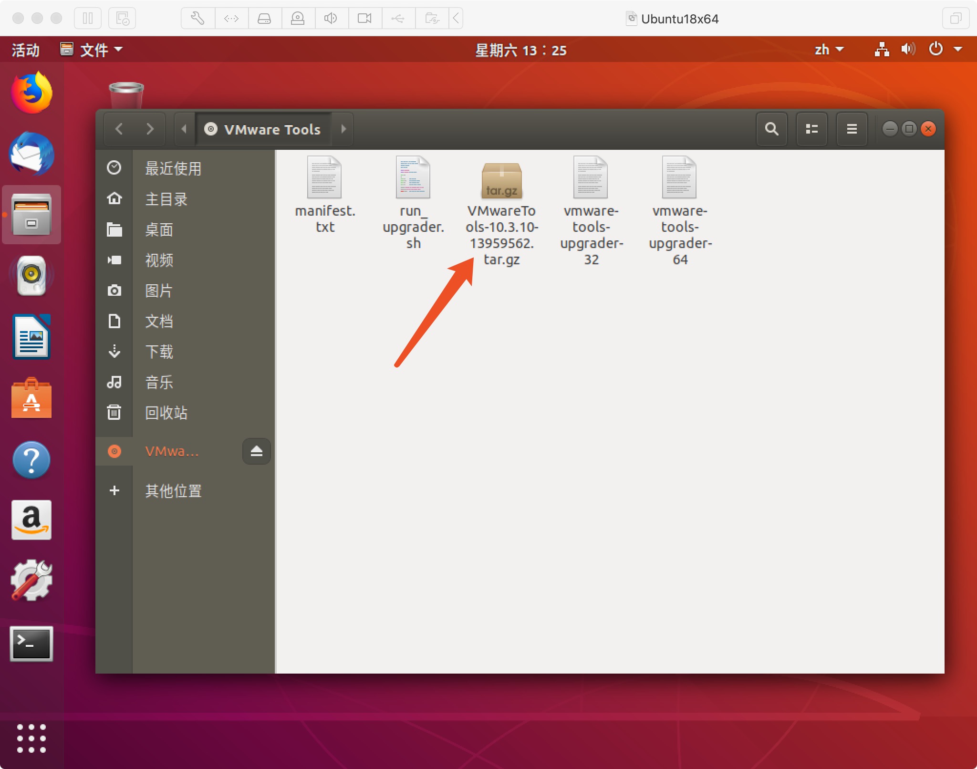Open Ubuntu Software from the dock
Screen dimensions: 977x769
pos(31,399)
